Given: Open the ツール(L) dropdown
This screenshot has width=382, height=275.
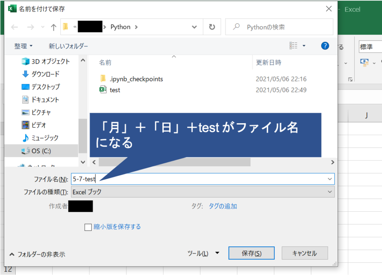Looking at the screenshot, I should (x=204, y=253).
